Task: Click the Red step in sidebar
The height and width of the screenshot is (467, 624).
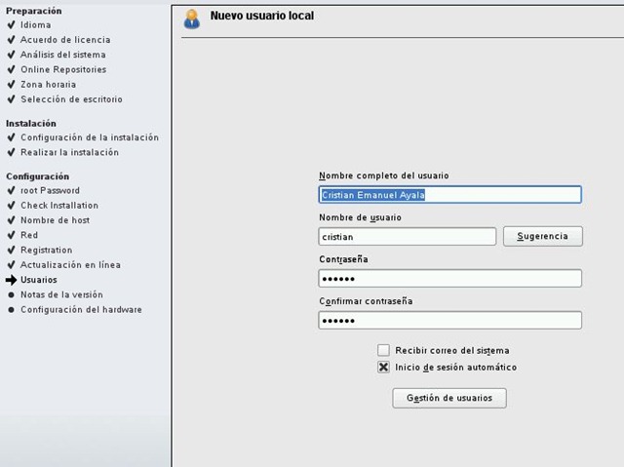Action: 29,235
